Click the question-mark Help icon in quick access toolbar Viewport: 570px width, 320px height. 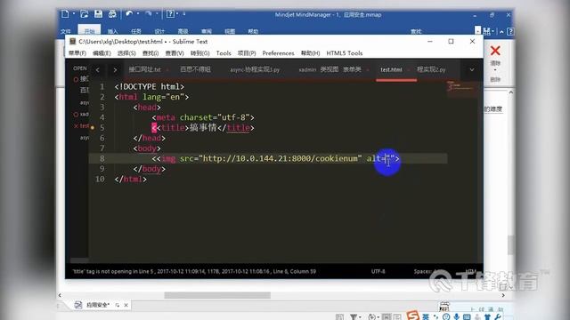tap(170, 14)
